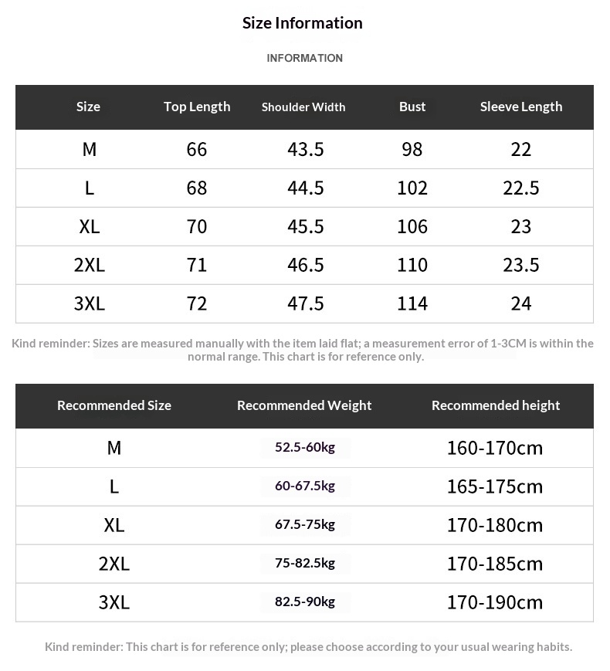Select the "Recommended height" column header

pyautogui.click(x=496, y=405)
